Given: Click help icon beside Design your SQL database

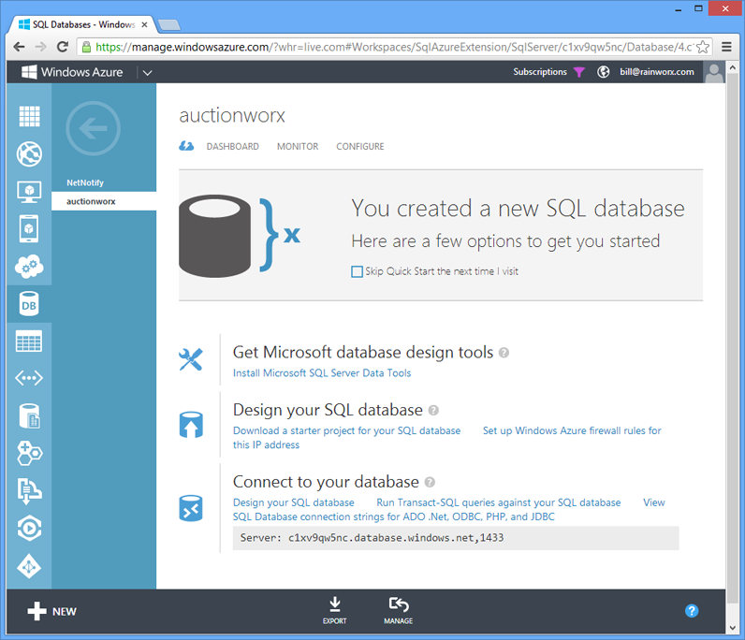Looking at the screenshot, I should (x=433, y=410).
